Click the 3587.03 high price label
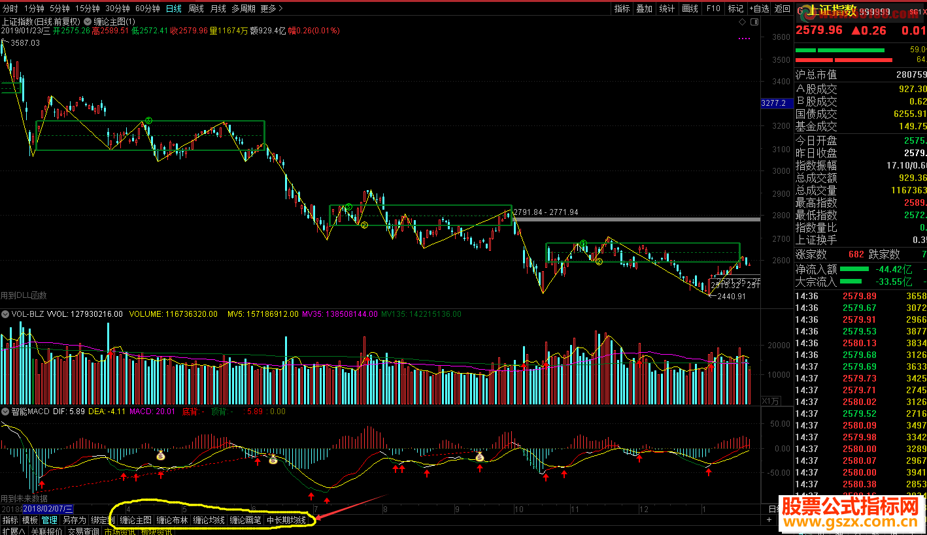The height and width of the screenshot is (535, 927). (x=25, y=42)
